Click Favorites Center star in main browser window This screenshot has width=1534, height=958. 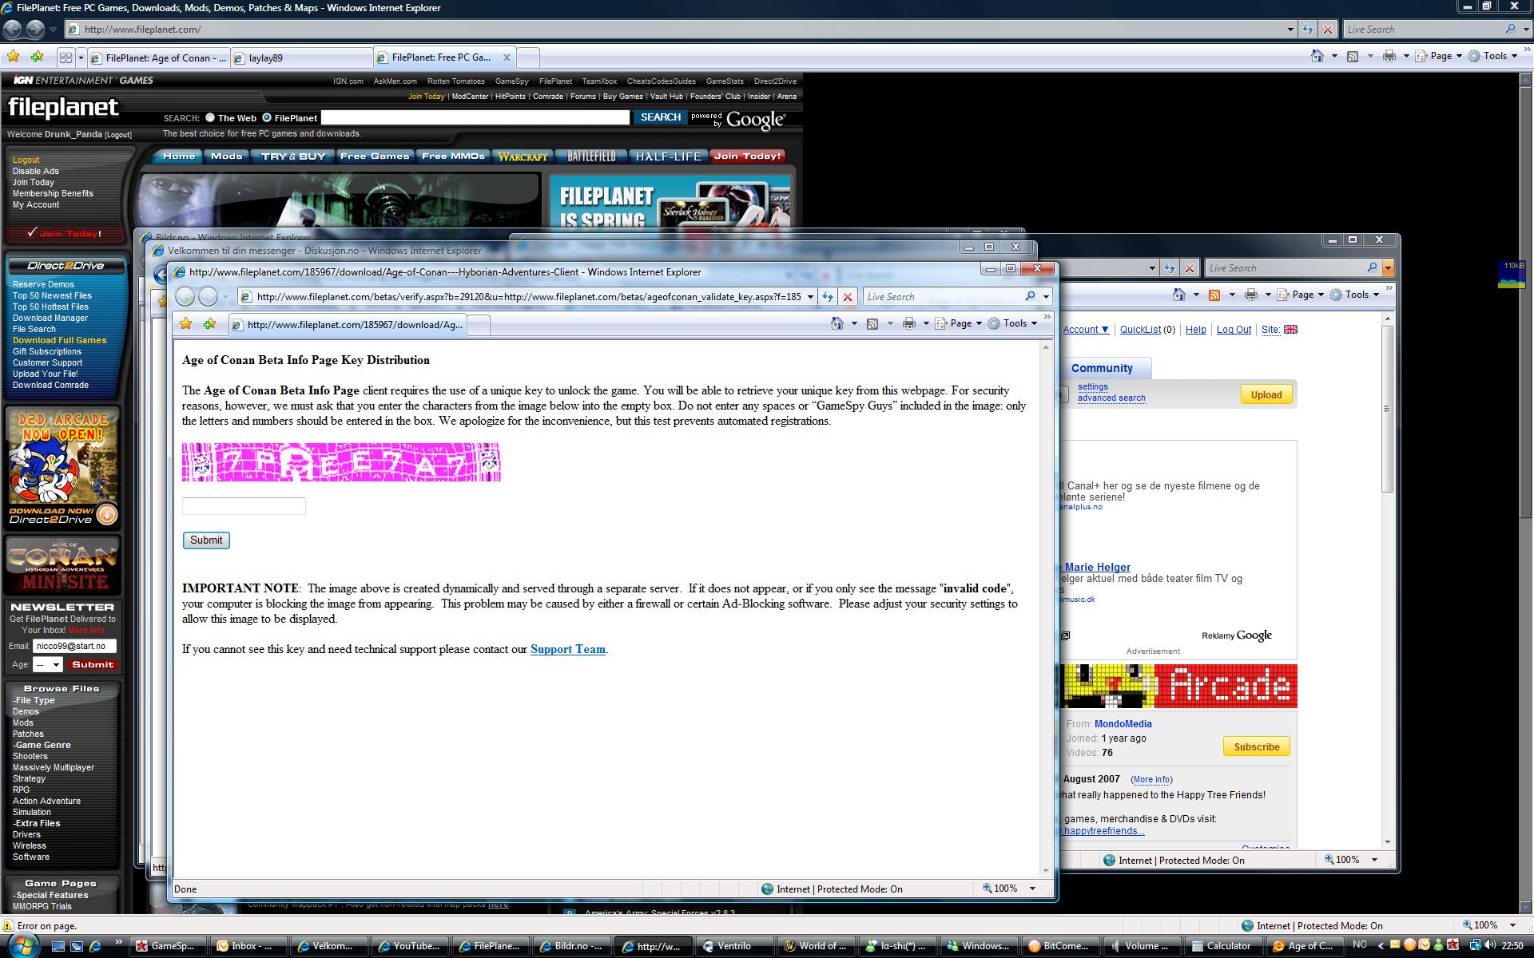[x=14, y=57]
